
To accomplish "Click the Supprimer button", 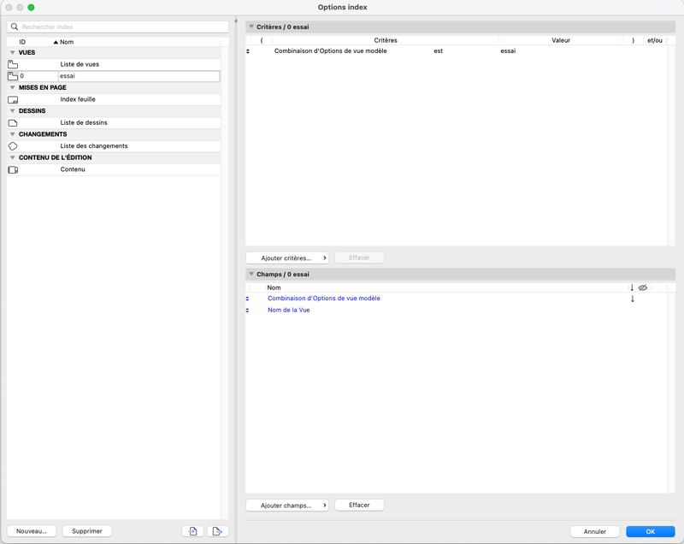I will [x=87, y=531].
